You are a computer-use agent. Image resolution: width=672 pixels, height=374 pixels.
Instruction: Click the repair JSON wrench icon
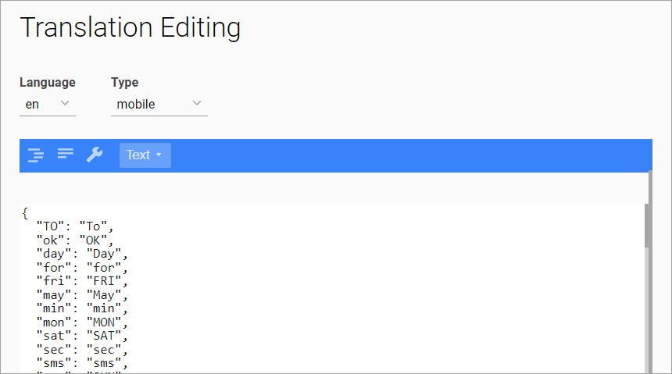tap(95, 155)
